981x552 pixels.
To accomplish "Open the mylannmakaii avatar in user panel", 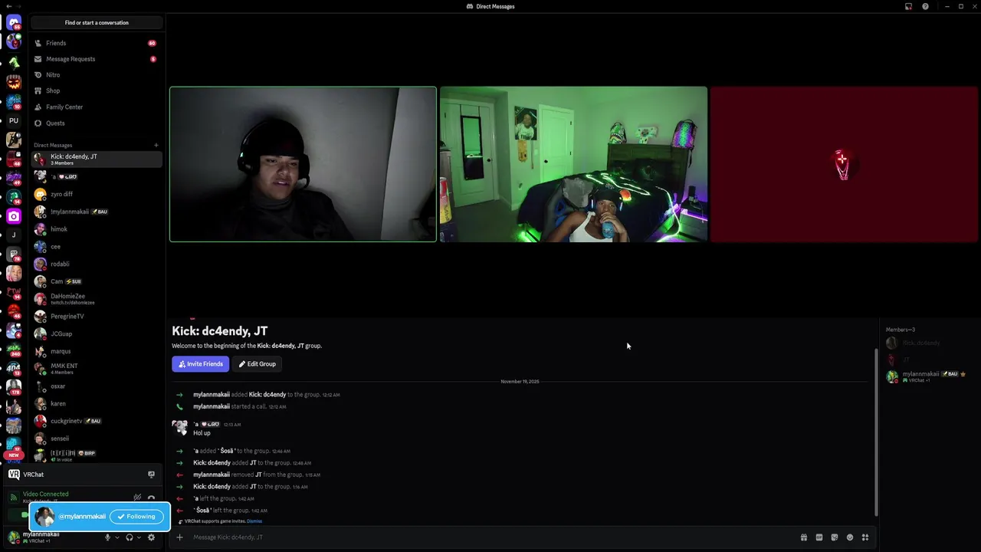I will (14, 537).
